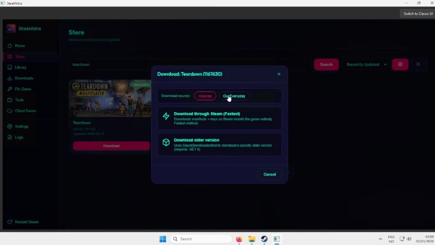Click the SteaMidra logo icon
Screen dimensions: 435x245
[x=11, y=29]
